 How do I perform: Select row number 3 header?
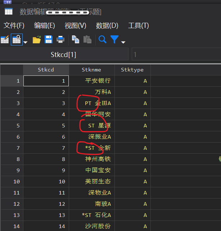(12, 103)
